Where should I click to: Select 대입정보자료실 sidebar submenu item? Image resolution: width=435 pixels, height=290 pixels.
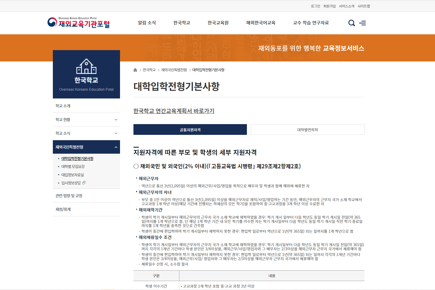tap(73, 175)
